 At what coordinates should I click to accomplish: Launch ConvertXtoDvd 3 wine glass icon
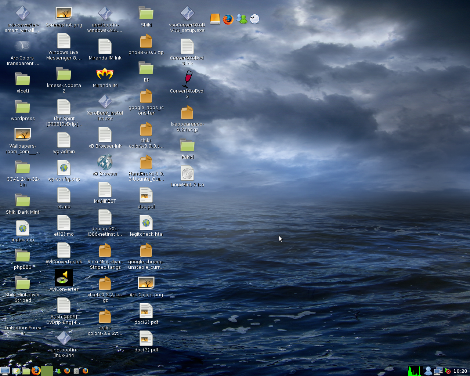tap(187, 79)
